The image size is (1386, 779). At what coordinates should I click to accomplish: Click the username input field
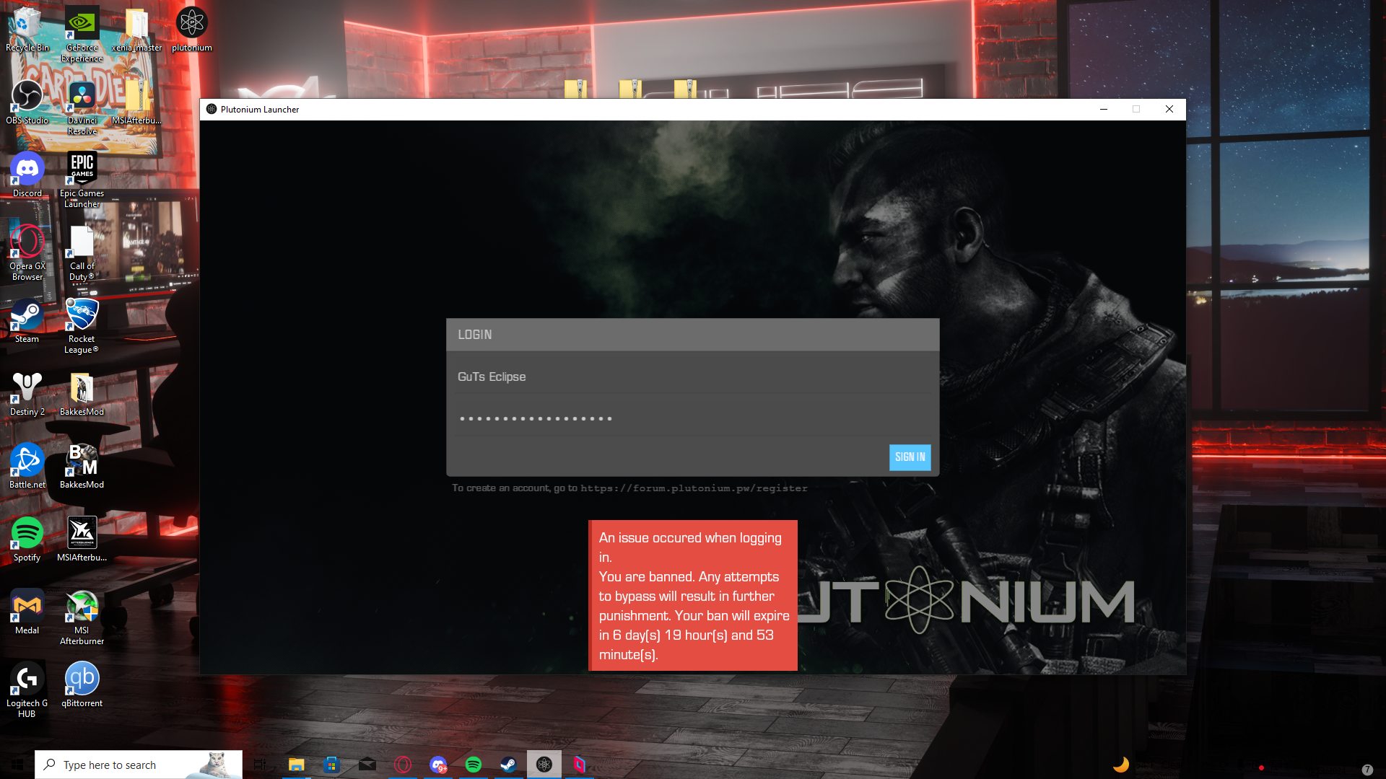point(693,376)
